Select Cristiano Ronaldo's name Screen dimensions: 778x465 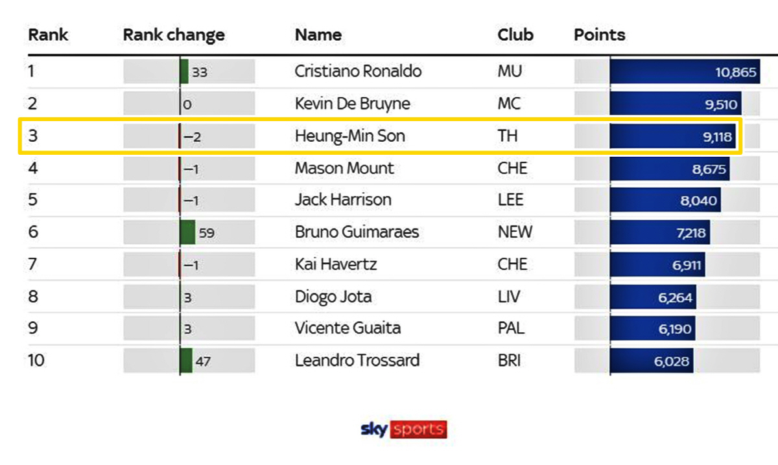tap(358, 71)
